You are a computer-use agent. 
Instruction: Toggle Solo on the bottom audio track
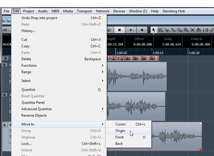5,125
